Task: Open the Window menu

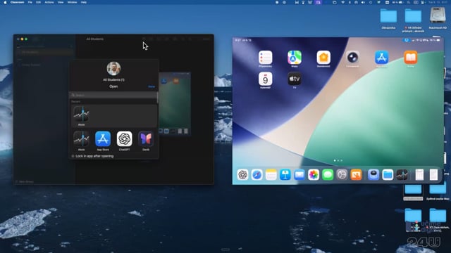Action: pyautogui.click(x=72, y=2)
